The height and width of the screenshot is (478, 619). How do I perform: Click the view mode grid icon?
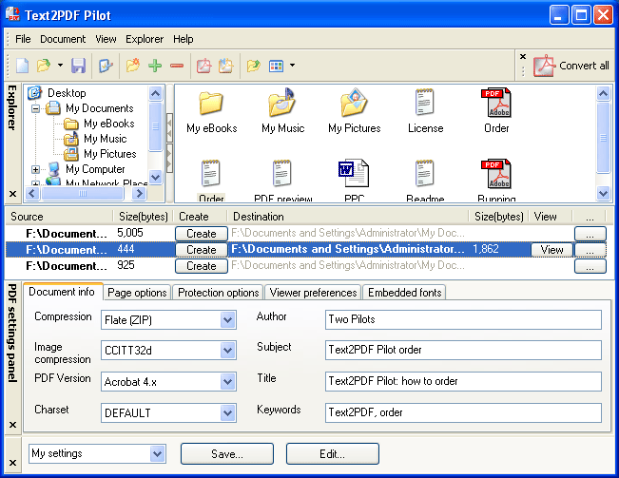coord(276,66)
